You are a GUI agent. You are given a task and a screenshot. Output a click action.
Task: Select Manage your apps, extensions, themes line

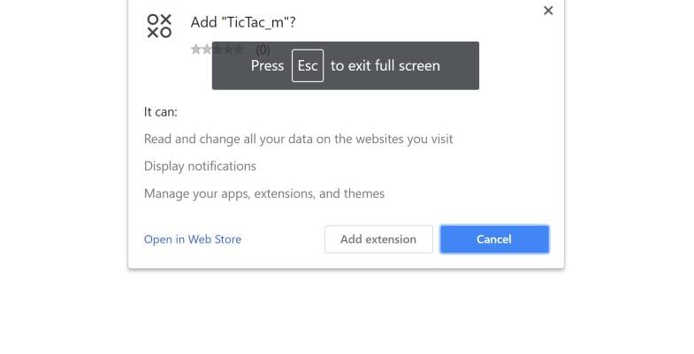pos(263,193)
